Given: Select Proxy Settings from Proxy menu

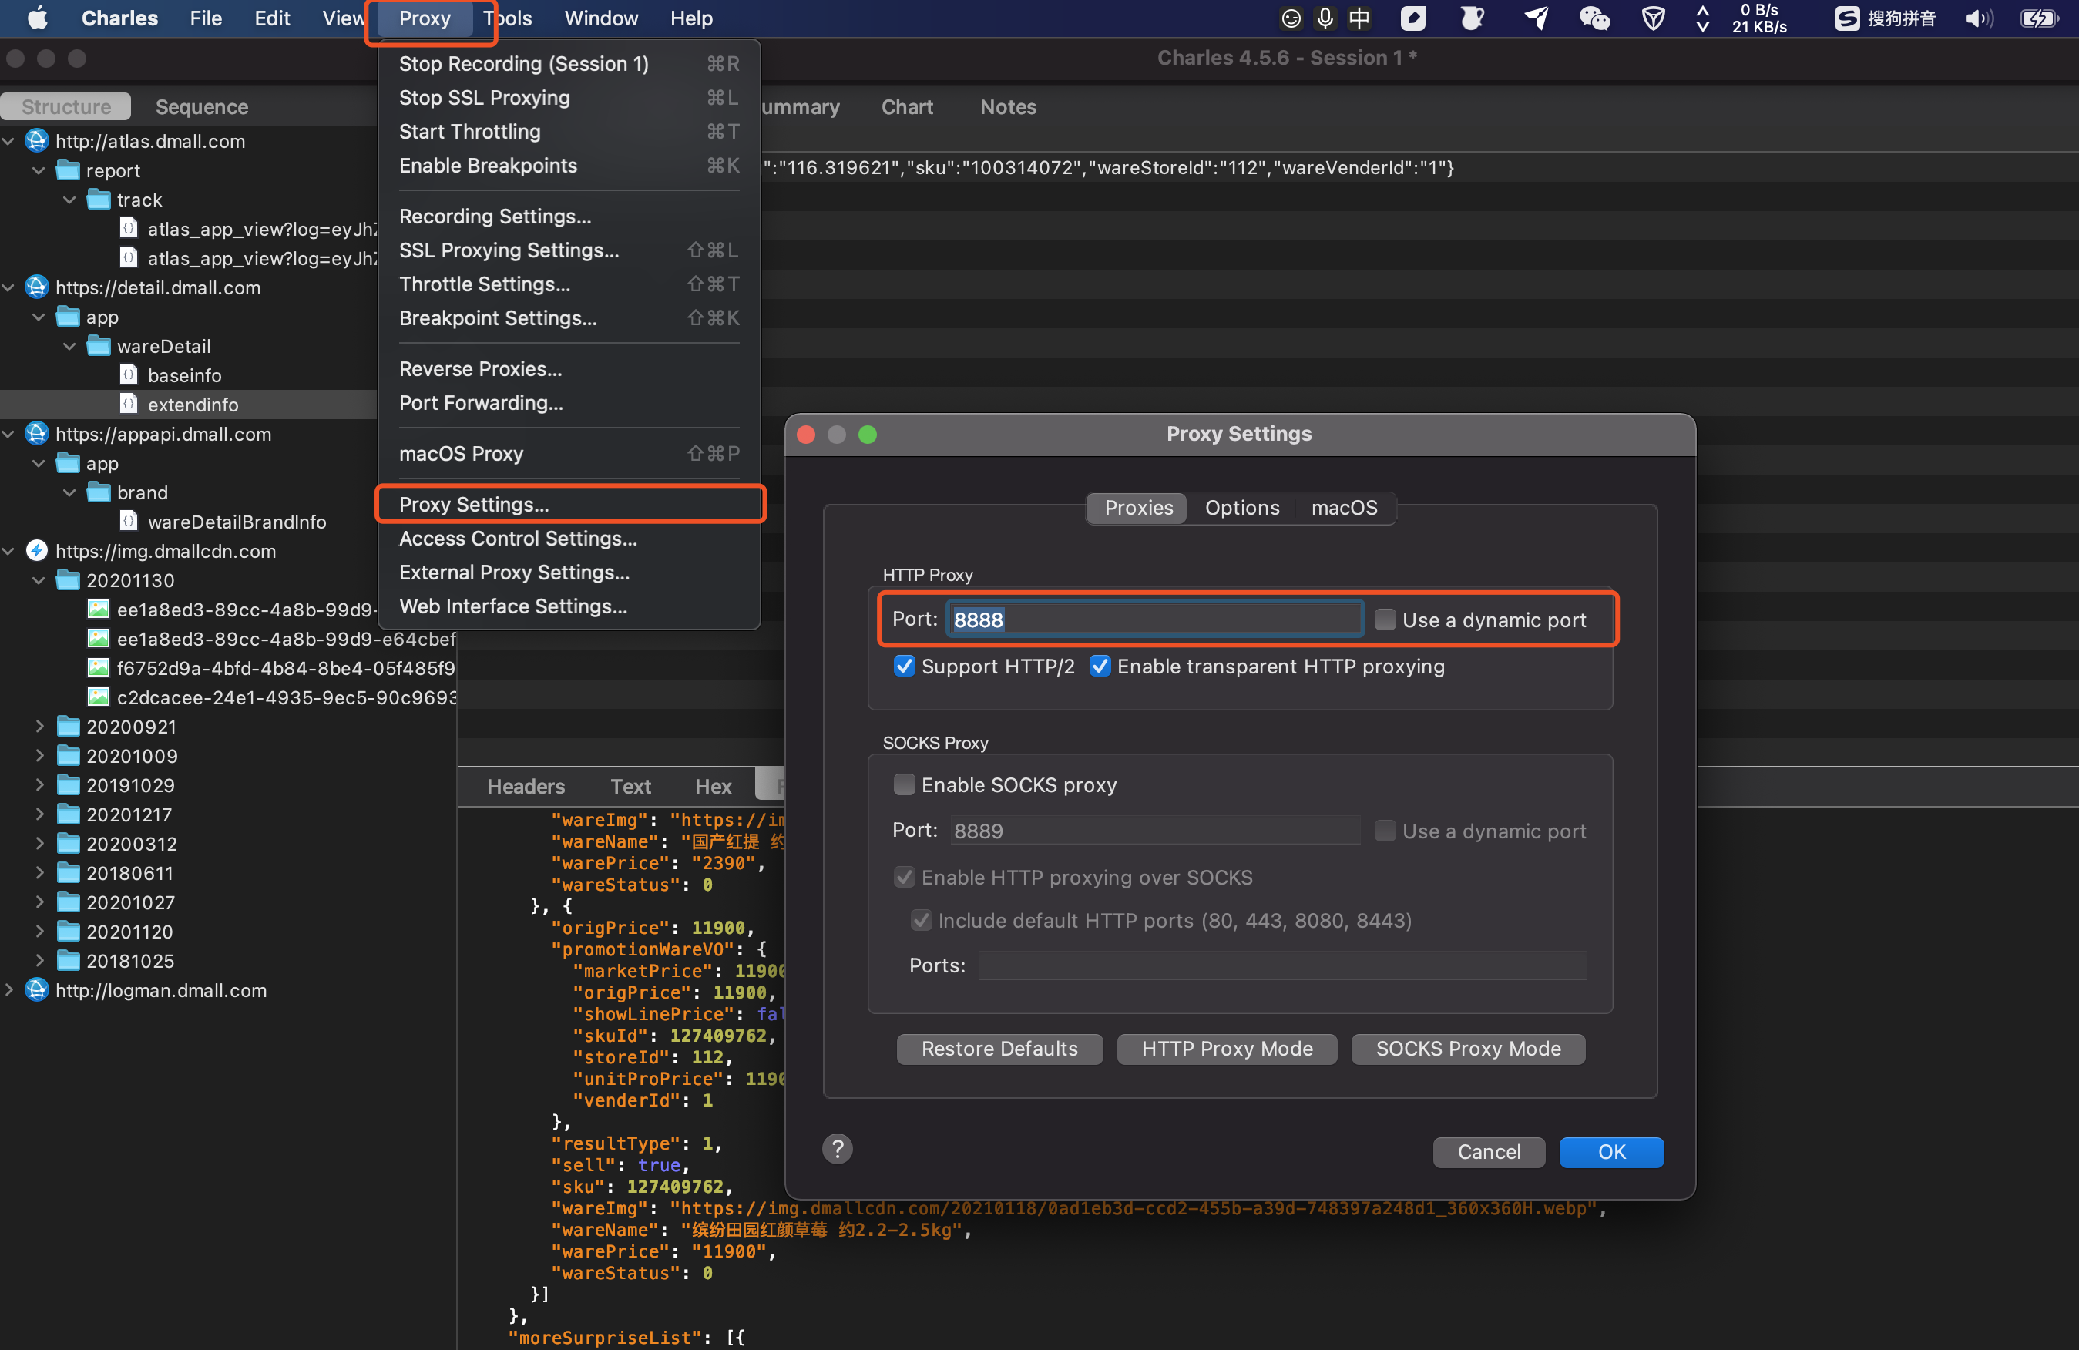Looking at the screenshot, I should pyautogui.click(x=473, y=503).
